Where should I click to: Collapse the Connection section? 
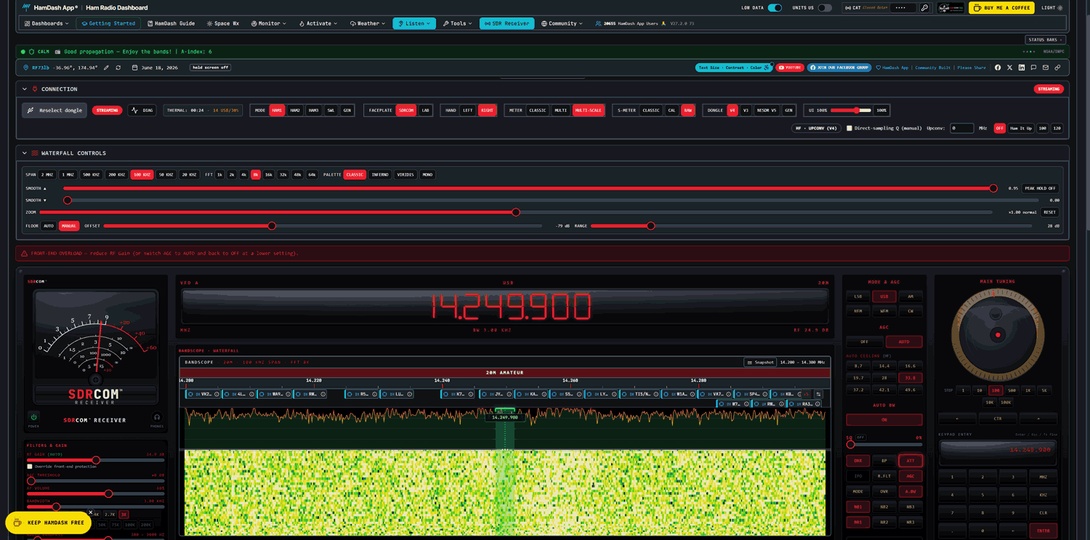point(24,89)
